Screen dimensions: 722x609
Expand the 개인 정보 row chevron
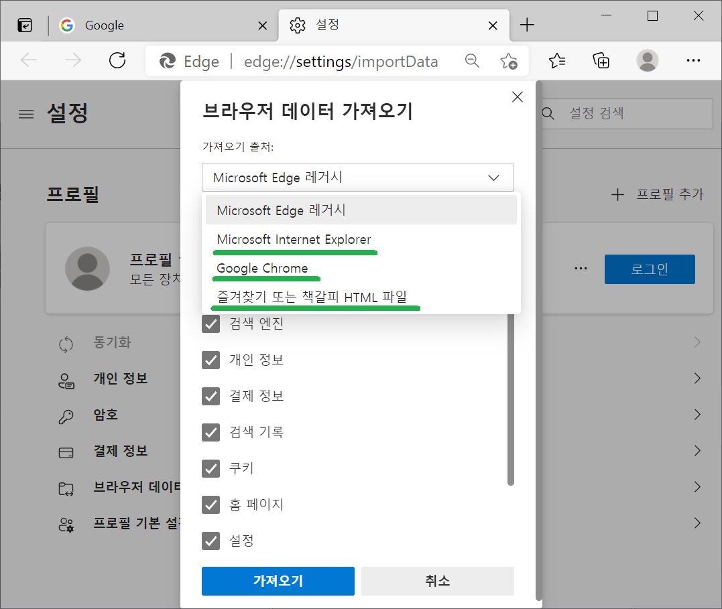[x=698, y=379]
